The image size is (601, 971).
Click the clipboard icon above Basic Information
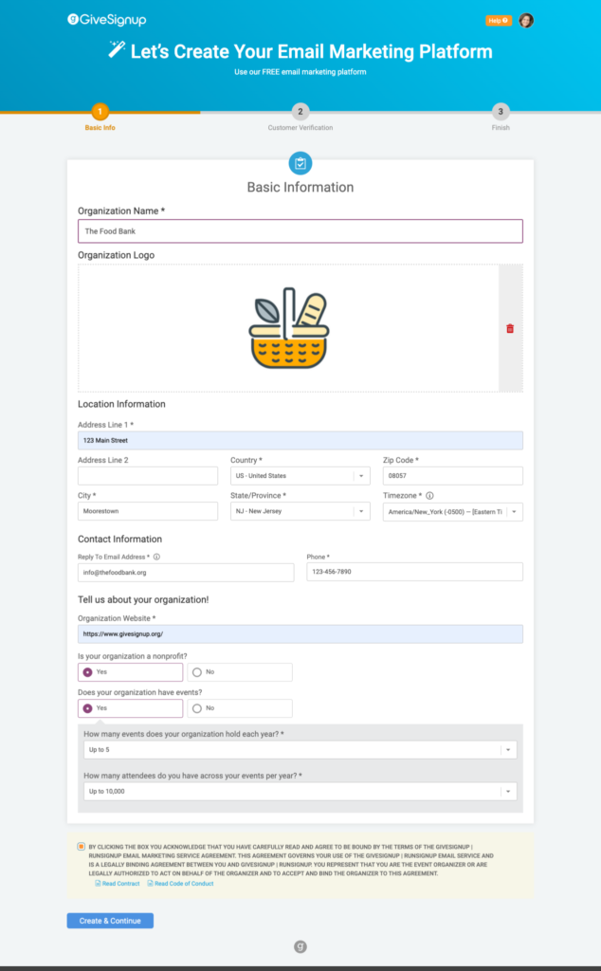point(300,163)
